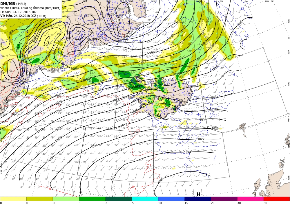Click the 10W longitude label
The image size is (290, 205).
click(198, 1)
